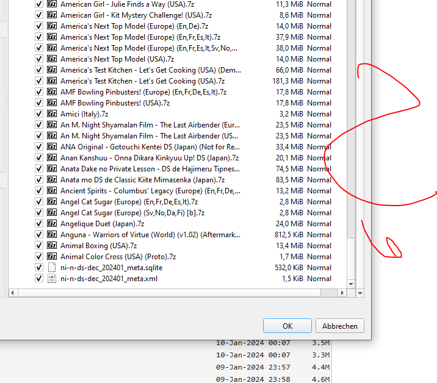The image size is (437, 383).
Task: Uncheck American Girl - Julie Finds a Way checkbox
Action: pos(39,4)
